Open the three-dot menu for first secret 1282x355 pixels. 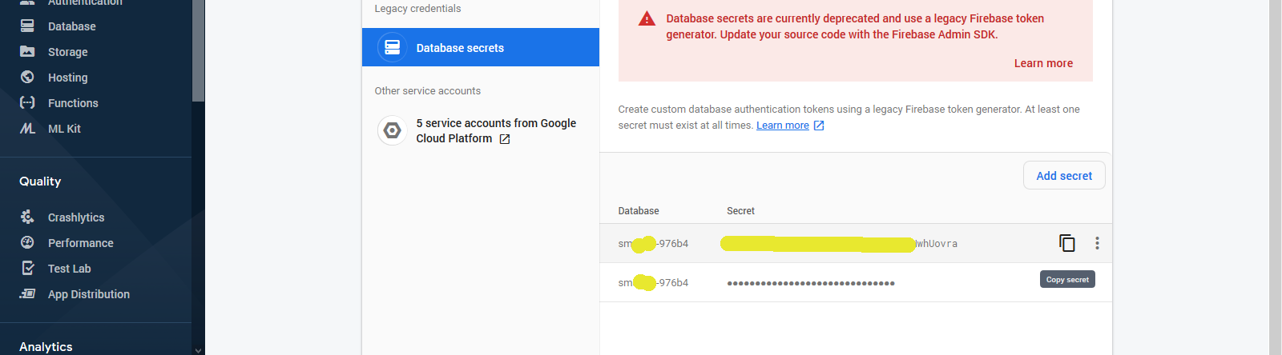[1097, 243]
